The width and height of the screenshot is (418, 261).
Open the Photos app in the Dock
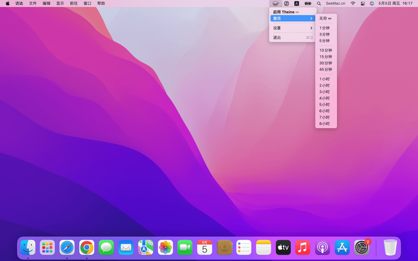click(x=165, y=248)
